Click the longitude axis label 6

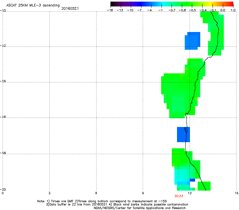96,193
